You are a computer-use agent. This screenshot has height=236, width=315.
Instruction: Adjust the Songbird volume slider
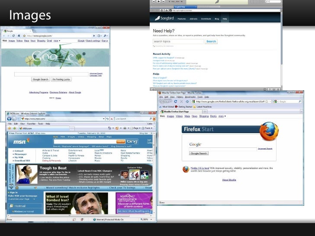(175, 1)
